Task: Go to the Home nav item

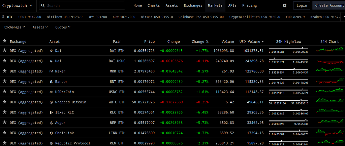Action: click(x=137, y=5)
